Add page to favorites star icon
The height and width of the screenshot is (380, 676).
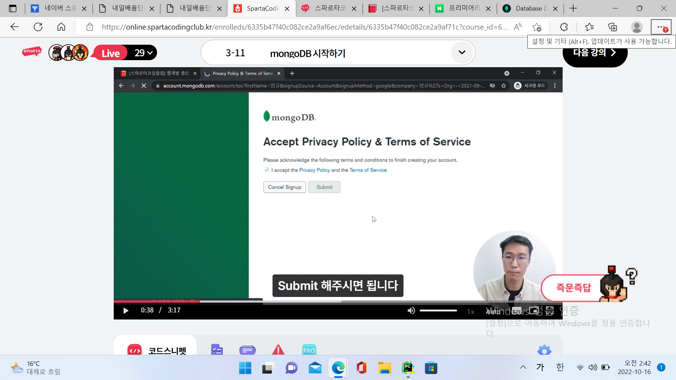[x=537, y=27]
